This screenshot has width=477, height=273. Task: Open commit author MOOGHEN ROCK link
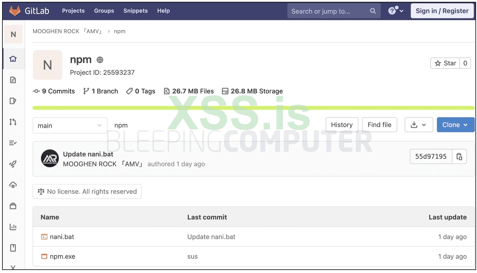(x=103, y=164)
